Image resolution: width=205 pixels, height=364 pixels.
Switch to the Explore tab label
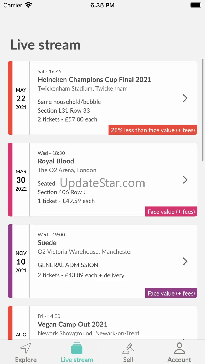26,360
